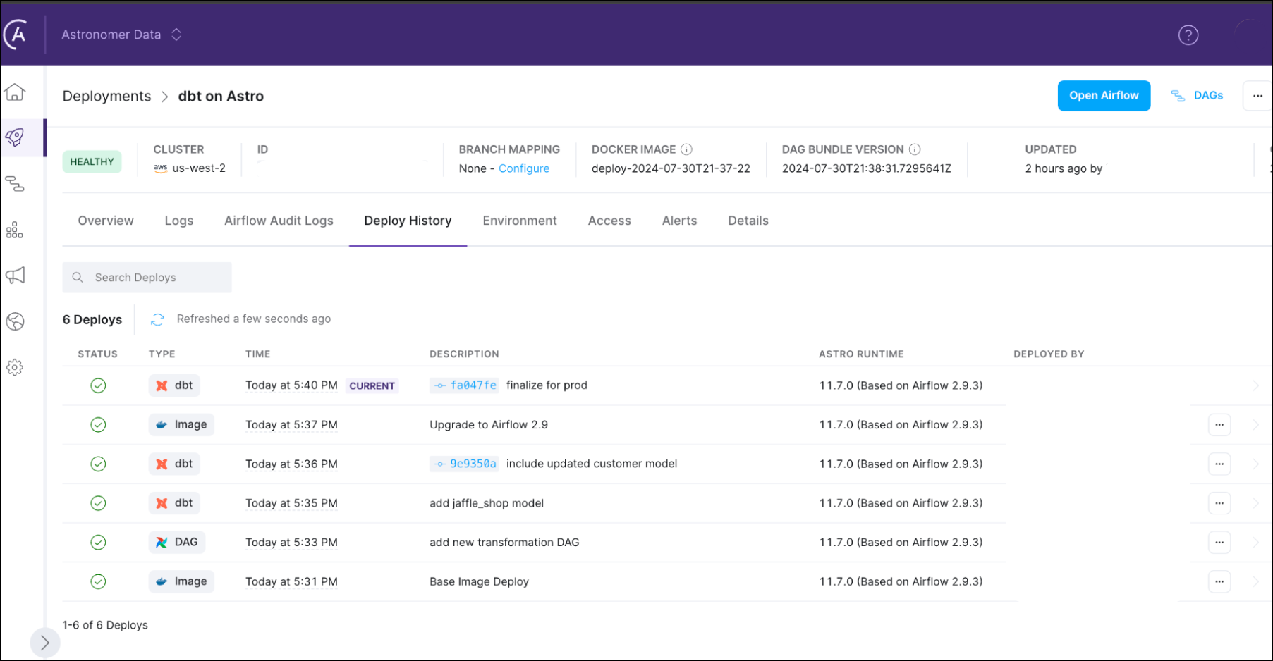Viewport: 1273px width, 661px height.
Task: Open the options menu for the Base Image Deploy row
Action: 1219,581
